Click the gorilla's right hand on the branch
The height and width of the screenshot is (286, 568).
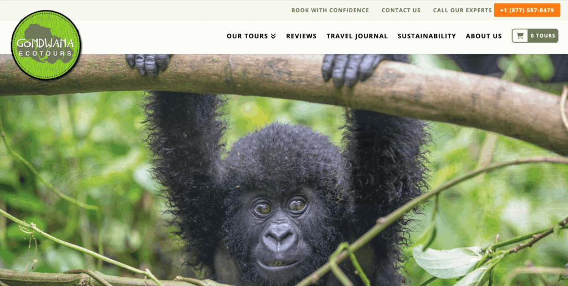pos(349,69)
